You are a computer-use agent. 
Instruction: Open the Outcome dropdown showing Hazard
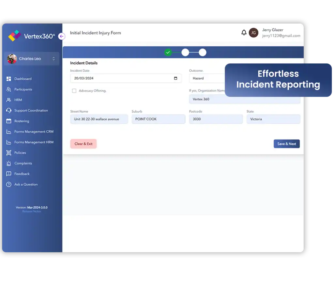tap(207, 78)
